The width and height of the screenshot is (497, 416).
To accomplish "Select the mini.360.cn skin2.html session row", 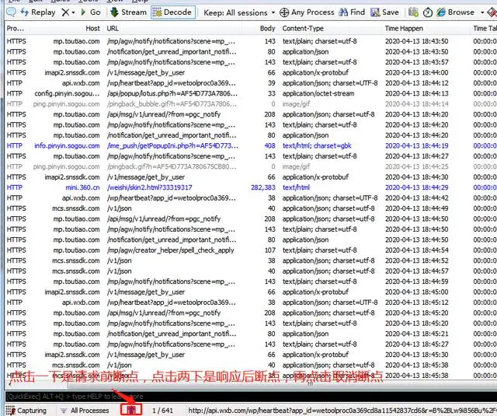I will pos(251,187).
